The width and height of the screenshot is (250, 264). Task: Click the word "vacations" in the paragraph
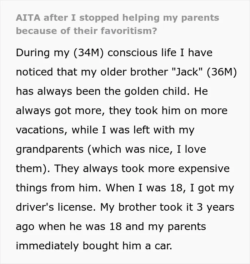coord(40,130)
